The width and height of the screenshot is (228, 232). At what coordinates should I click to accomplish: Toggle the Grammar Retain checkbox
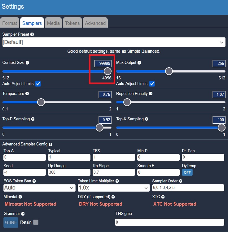click(36, 222)
